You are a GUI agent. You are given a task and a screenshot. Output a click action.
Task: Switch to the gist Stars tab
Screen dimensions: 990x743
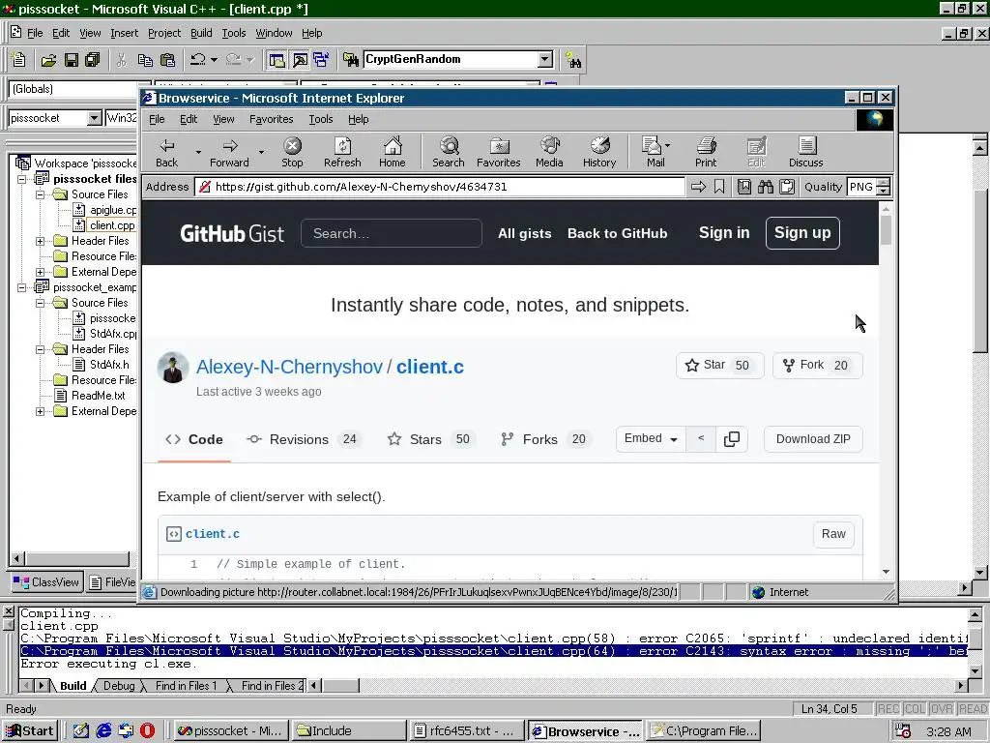(429, 439)
